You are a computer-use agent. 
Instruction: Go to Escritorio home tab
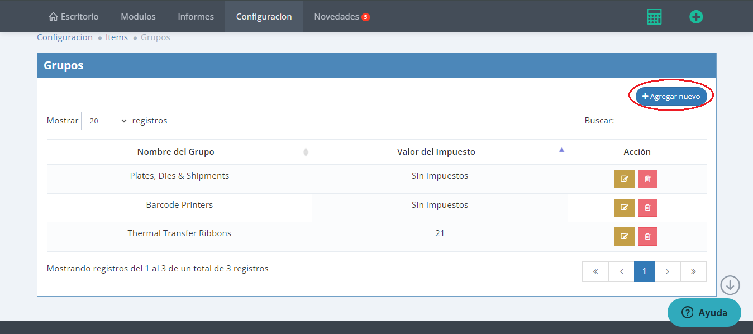tap(74, 16)
